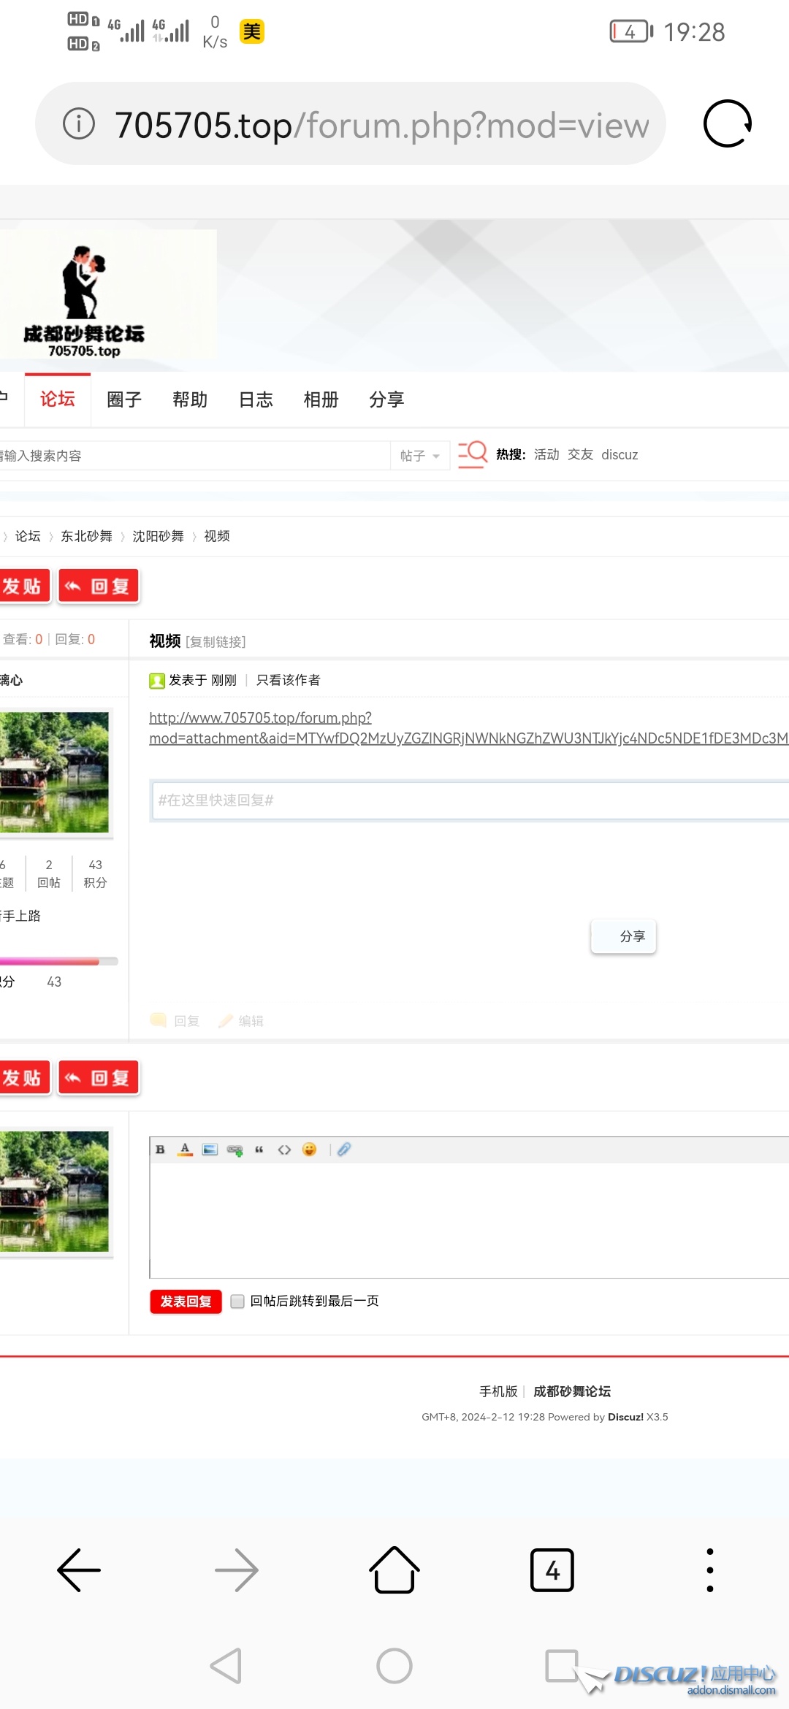The height and width of the screenshot is (1709, 789).
Task: Open the 帮助 menu item
Action: pyautogui.click(x=190, y=399)
